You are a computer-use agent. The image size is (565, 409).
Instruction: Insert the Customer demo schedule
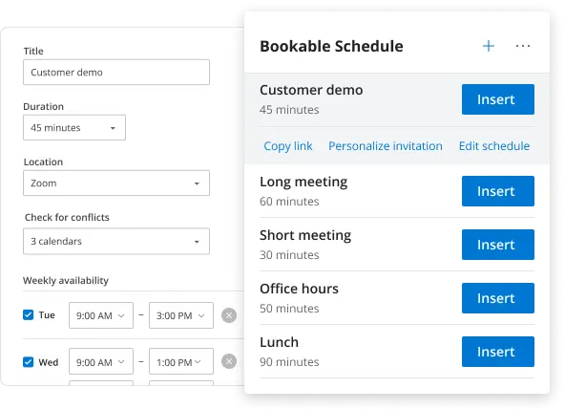[x=498, y=99]
